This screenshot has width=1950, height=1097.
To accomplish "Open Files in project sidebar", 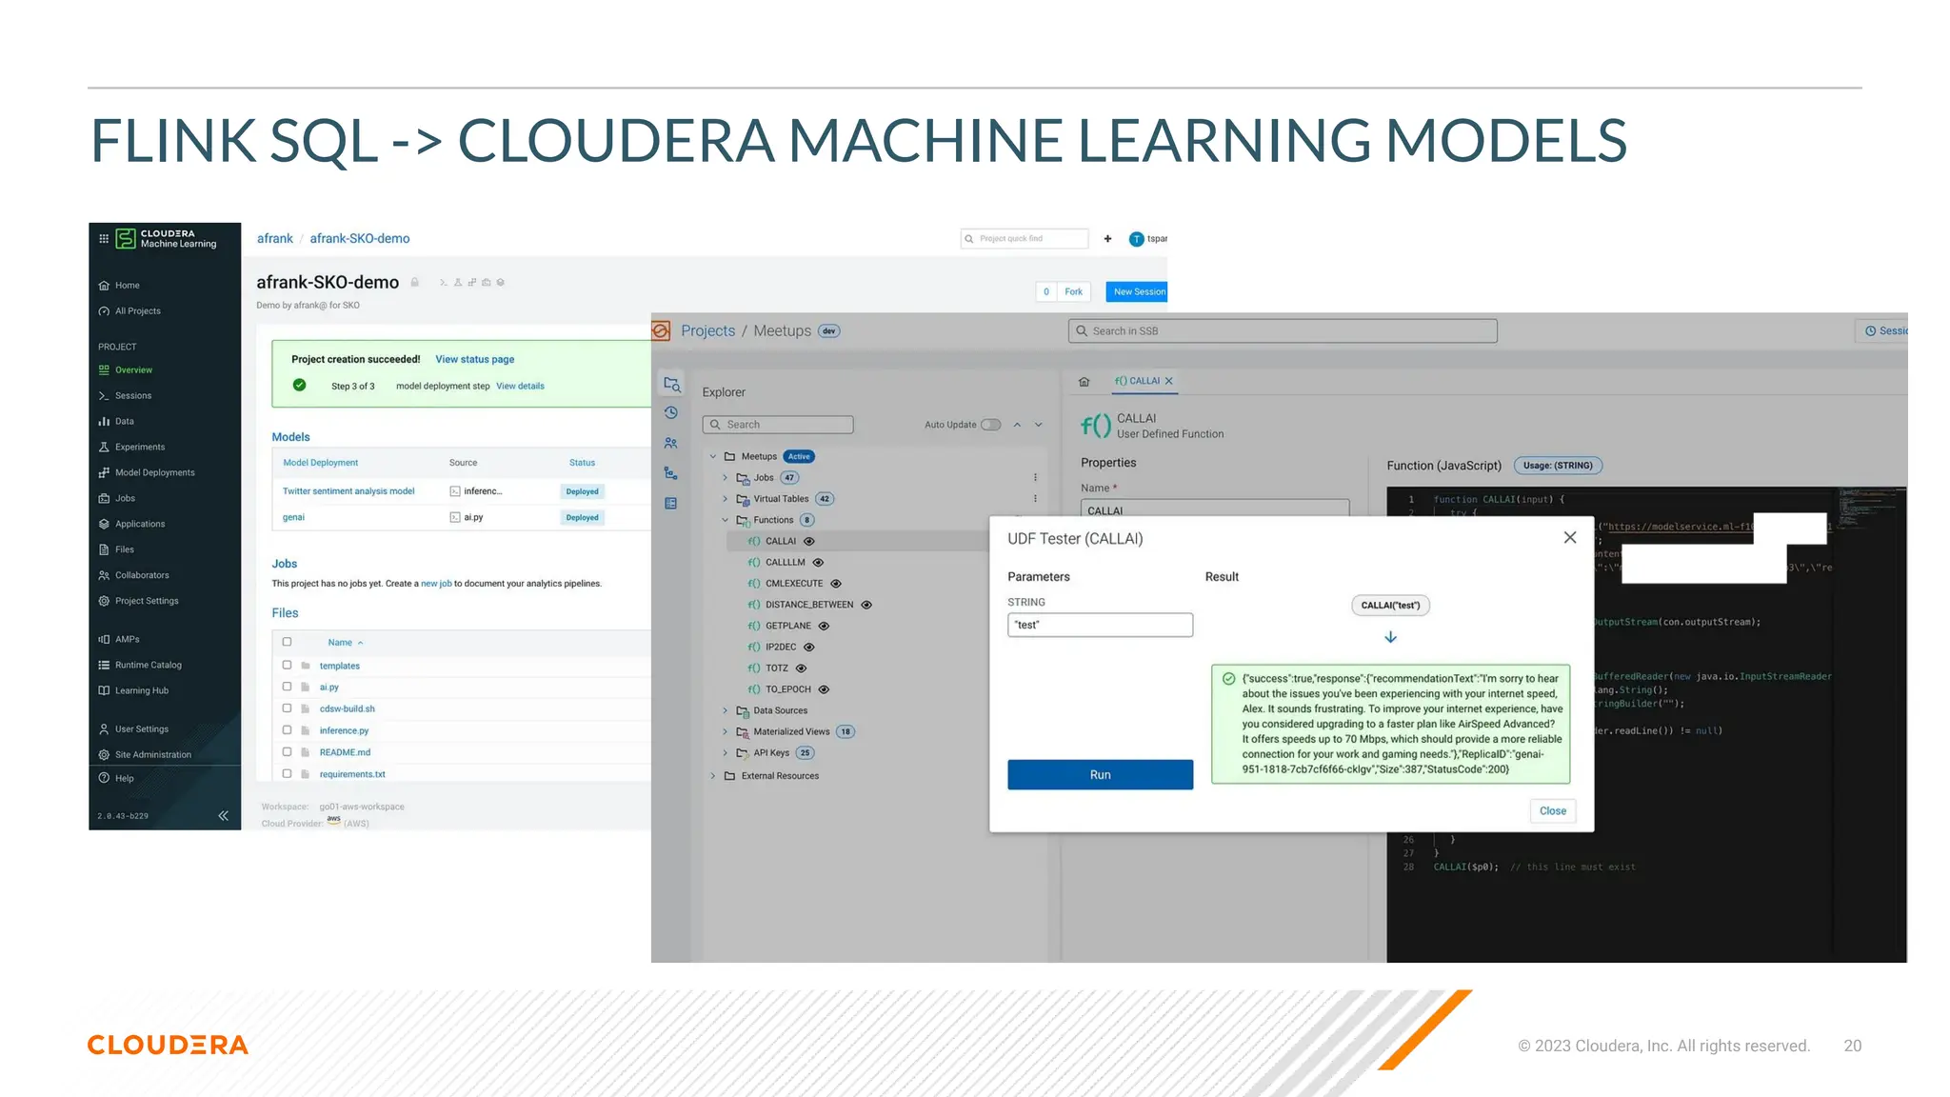I will pos(116,550).
